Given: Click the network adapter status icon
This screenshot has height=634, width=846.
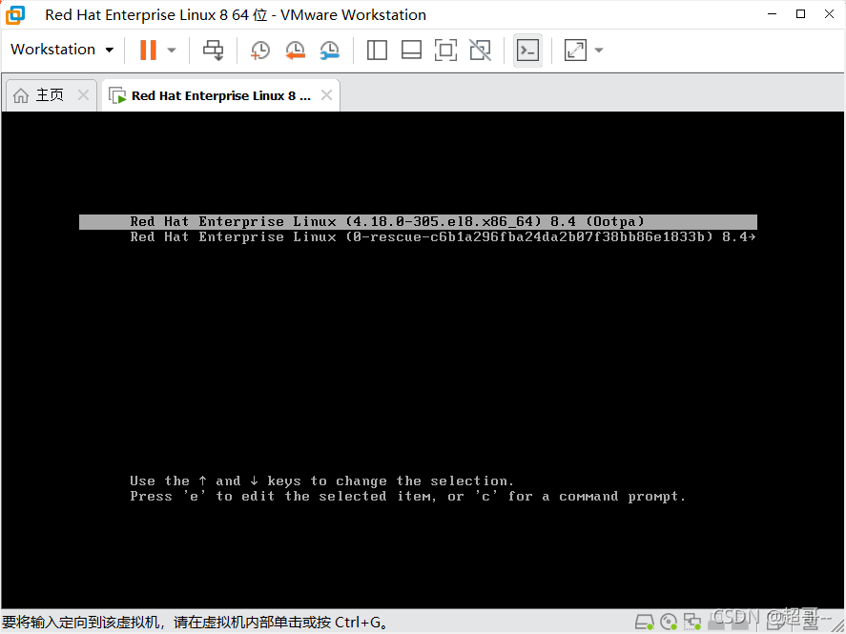Looking at the screenshot, I should (692, 623).
